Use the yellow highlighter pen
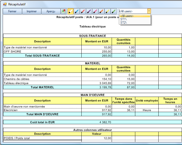 107,11
